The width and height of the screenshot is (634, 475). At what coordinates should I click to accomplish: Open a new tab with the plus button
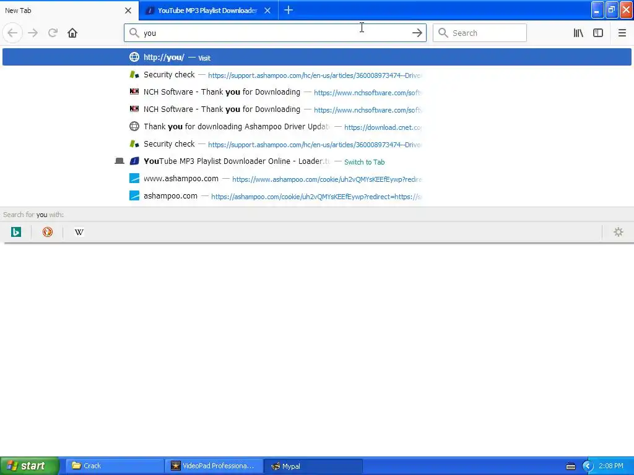pos(289,10)
